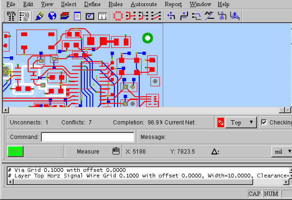The width and height of the screenshot is (292, 200).
Task: Click the Layer Top Horz Signal log line
Action: (149, 176)
